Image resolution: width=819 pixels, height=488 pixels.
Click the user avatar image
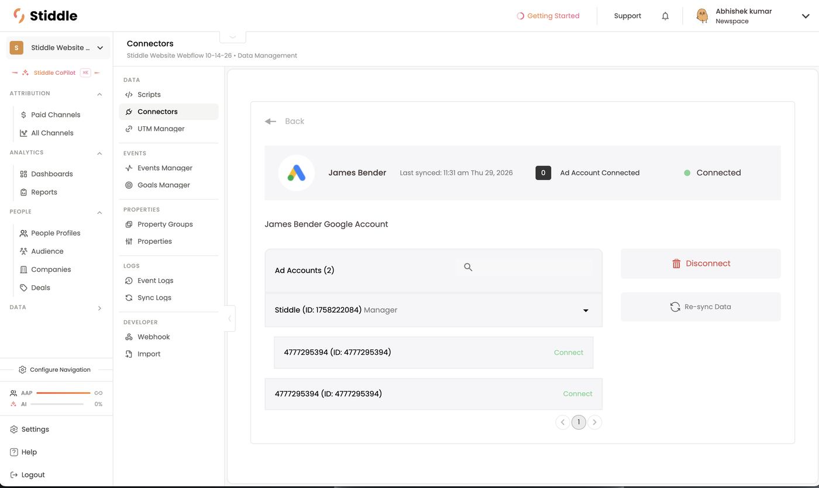702,16
